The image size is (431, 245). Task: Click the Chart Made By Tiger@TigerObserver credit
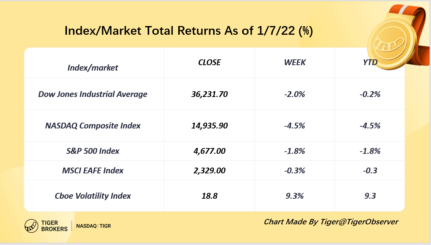pos(331,221)
